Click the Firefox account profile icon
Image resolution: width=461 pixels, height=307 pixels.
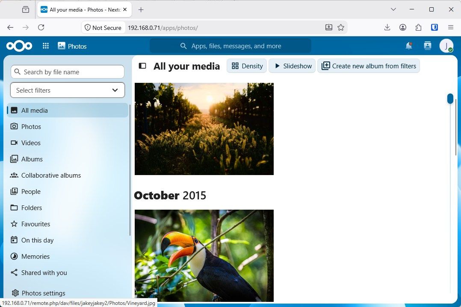pos(403,28)
